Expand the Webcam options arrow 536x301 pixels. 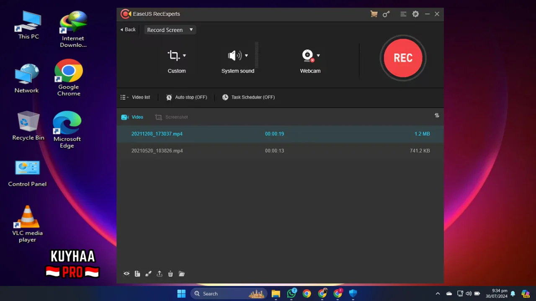(x=318, y=56)
